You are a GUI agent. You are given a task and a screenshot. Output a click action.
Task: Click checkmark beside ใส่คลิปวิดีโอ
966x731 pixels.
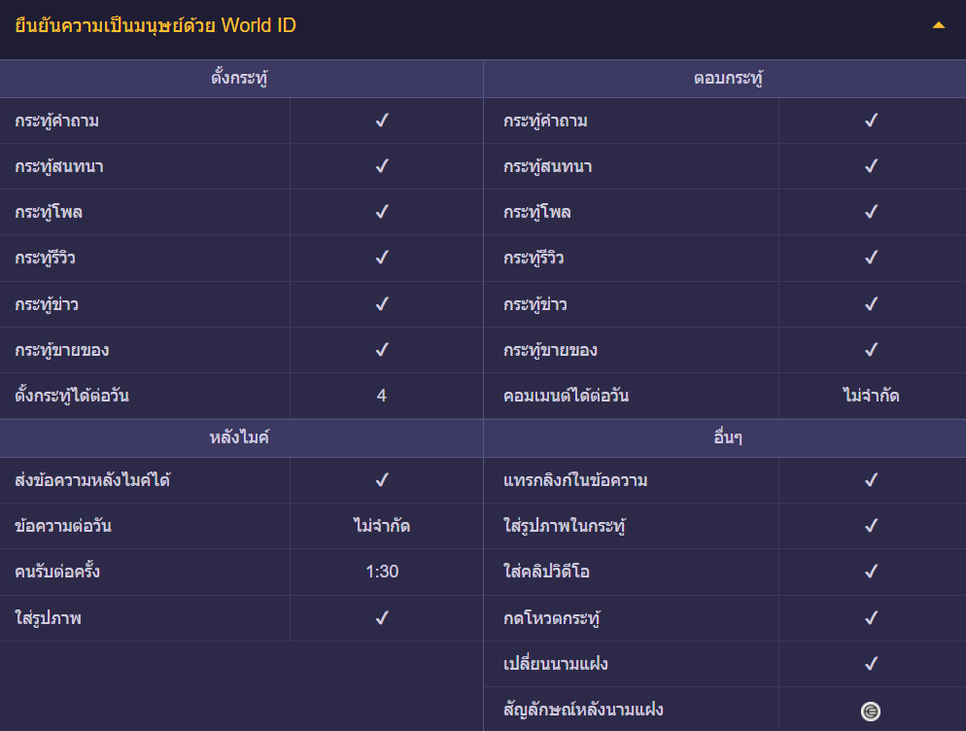click(871, 571)
